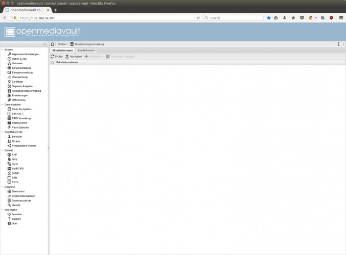346x255 pixels.
Task: Reload the page in Firefox
Action: pos(198,18)
